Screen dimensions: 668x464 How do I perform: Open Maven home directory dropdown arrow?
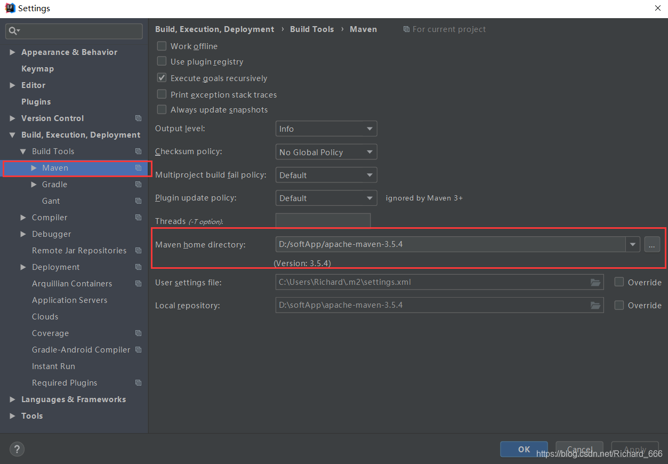click(633, 244)
